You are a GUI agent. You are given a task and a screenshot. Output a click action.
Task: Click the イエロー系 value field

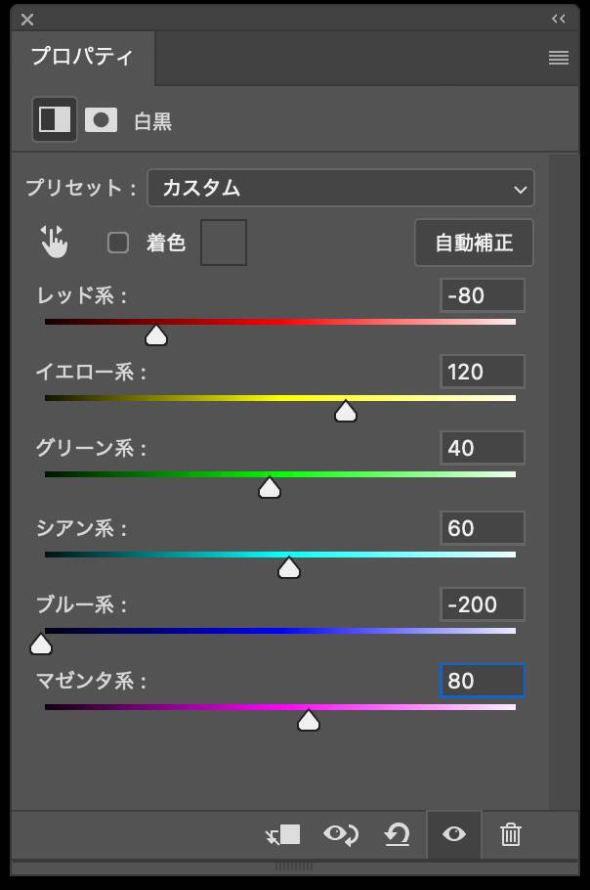482,372
